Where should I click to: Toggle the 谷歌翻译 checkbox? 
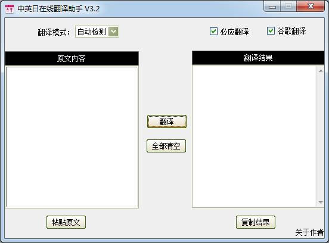coord(271,30)
